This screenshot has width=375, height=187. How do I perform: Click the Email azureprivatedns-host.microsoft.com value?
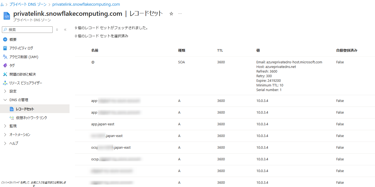tap(289, 62)
